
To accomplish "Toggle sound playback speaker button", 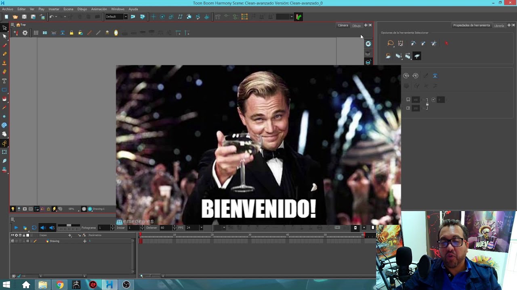I will 43,228.
